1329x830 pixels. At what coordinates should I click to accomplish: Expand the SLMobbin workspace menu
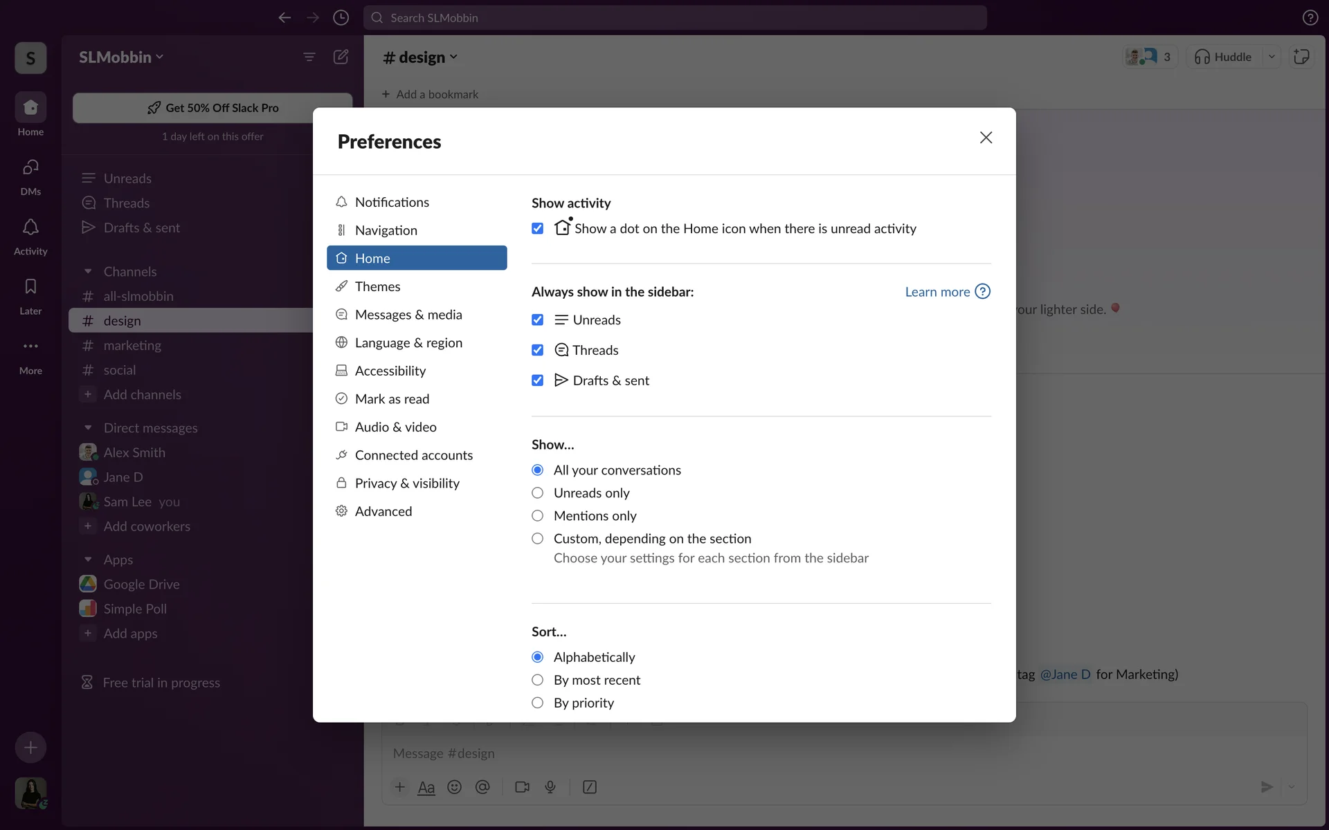(121, 57)
